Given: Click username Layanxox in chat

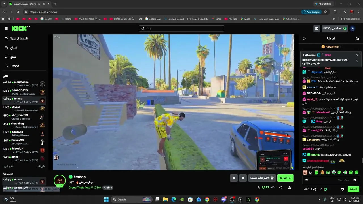Looking at the screenshot, I should (x=313, y=140).
